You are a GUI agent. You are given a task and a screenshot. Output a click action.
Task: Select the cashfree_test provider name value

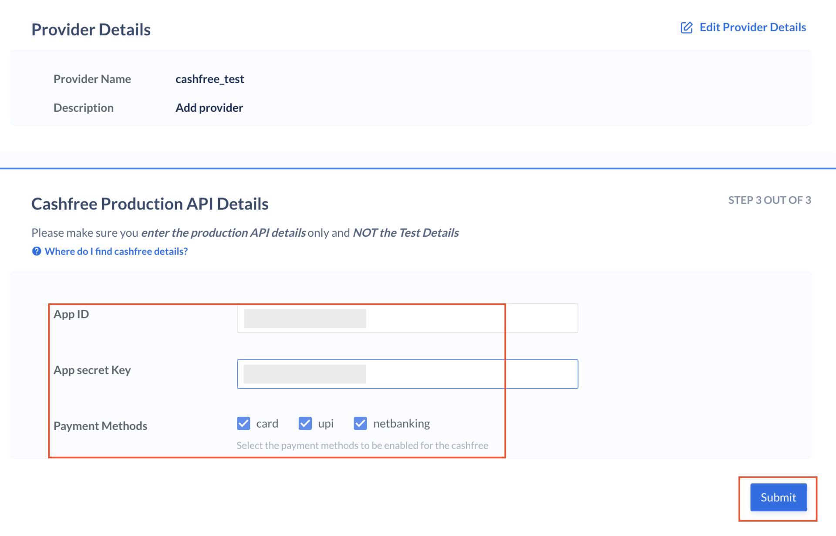coord(209,79)
